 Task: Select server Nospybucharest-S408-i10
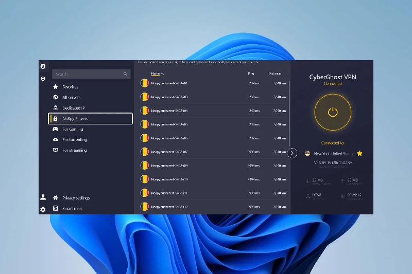coord(213,179)
